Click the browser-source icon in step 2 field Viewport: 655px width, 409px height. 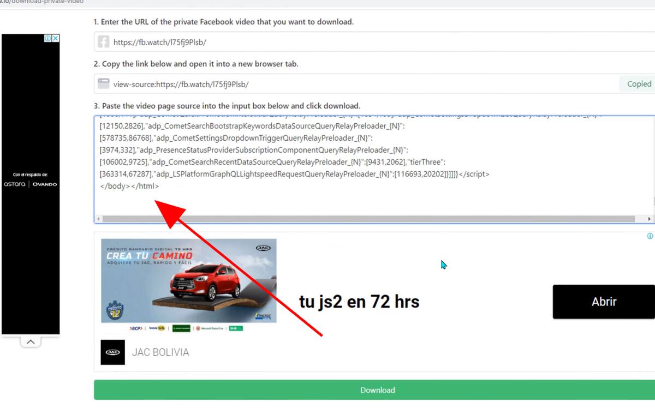[x=104, y=83]
